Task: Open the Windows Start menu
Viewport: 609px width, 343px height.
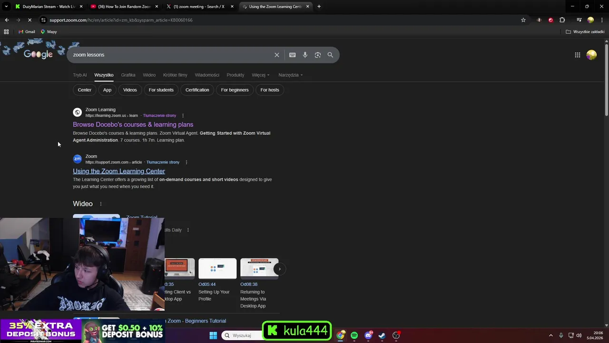Action: (213, 335)
